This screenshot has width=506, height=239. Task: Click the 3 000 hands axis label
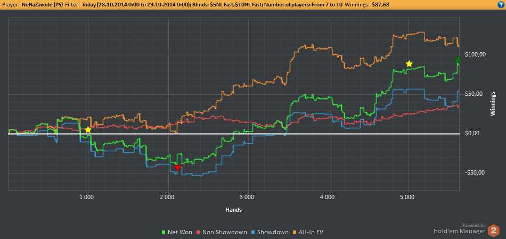248,197
